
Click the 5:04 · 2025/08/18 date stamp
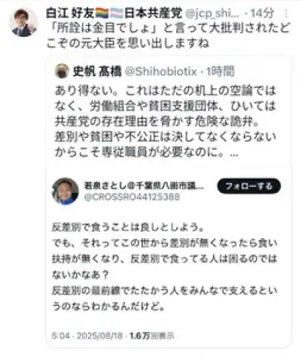pyautogui.click(x=87, y=336)
